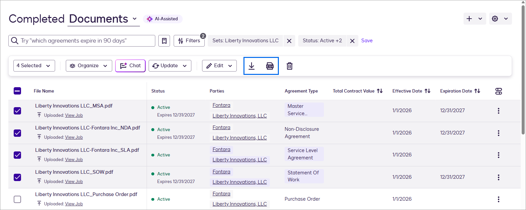Sort by Expiration Date arrows
Image resolution: width=526 pixels, height=210 pixels.
coord(477,91)
